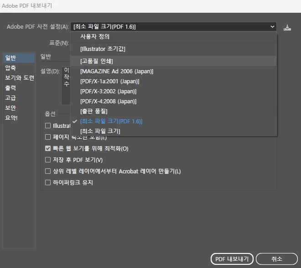Click the 취소 button
Viewport: 301px width, 268px height.
[277, 259]
